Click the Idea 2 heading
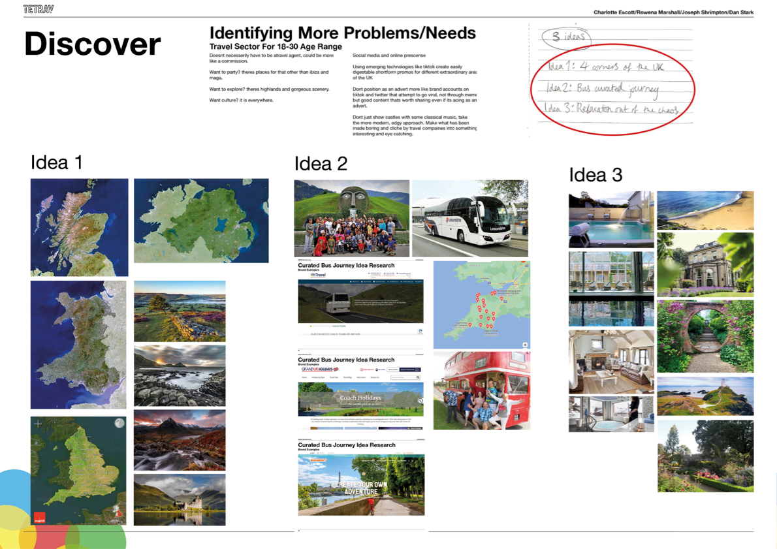 pos(321,163)
